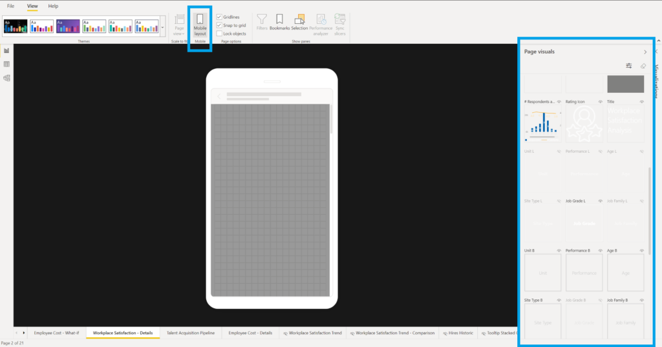Switch to Data view in left sidebar
Screen dimensions: 662x347
pos(6,64)
